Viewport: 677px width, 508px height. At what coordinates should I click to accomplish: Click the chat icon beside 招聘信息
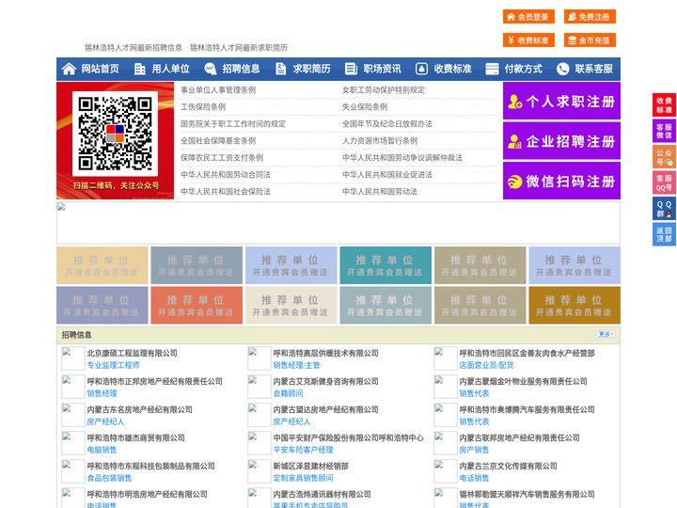point(210,69)
